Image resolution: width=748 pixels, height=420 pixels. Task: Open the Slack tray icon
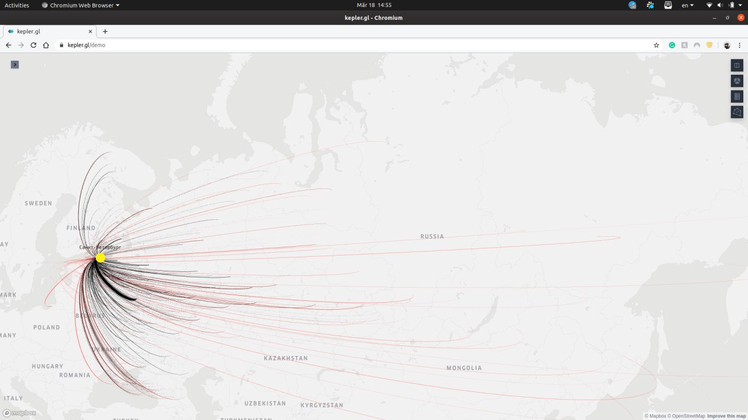[x=650, y=5]
